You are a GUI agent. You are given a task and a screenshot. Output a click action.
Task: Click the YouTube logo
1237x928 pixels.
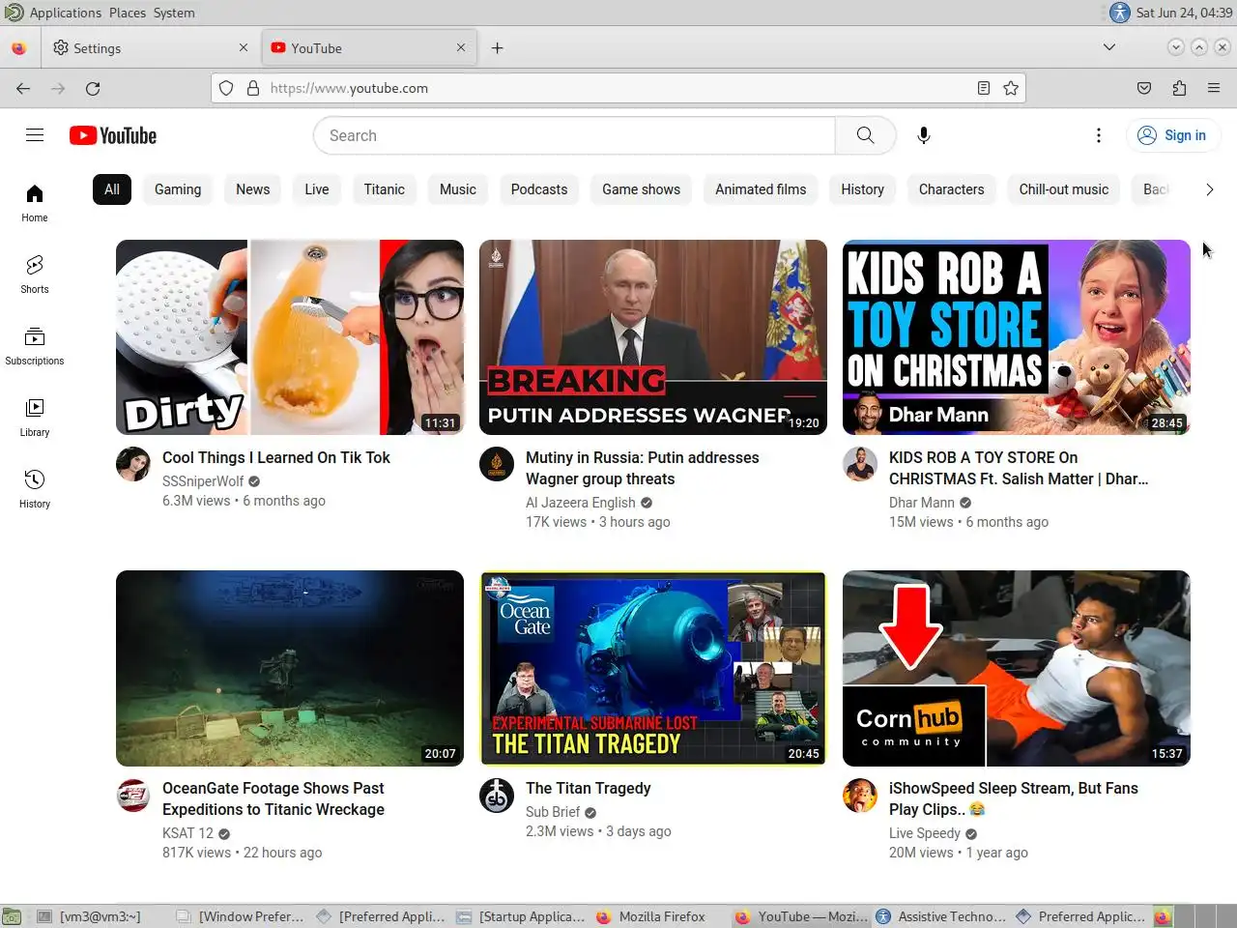click(x=113, y=135)
